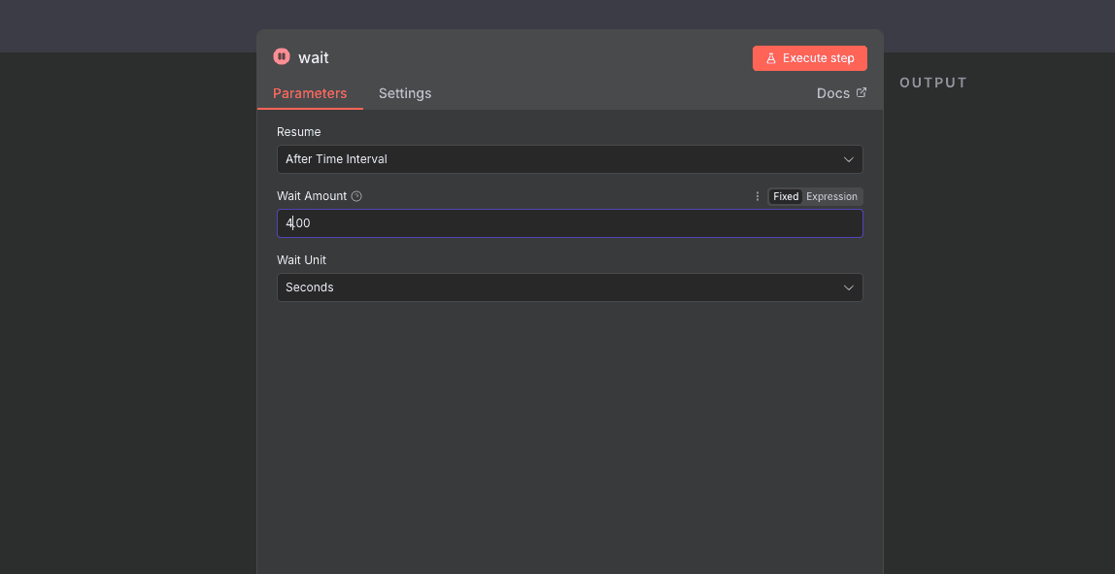Viewport: 1115px width, 574px height.
Task: Click the pause icon beside the wait title
Action: click(x=282, y=57)
